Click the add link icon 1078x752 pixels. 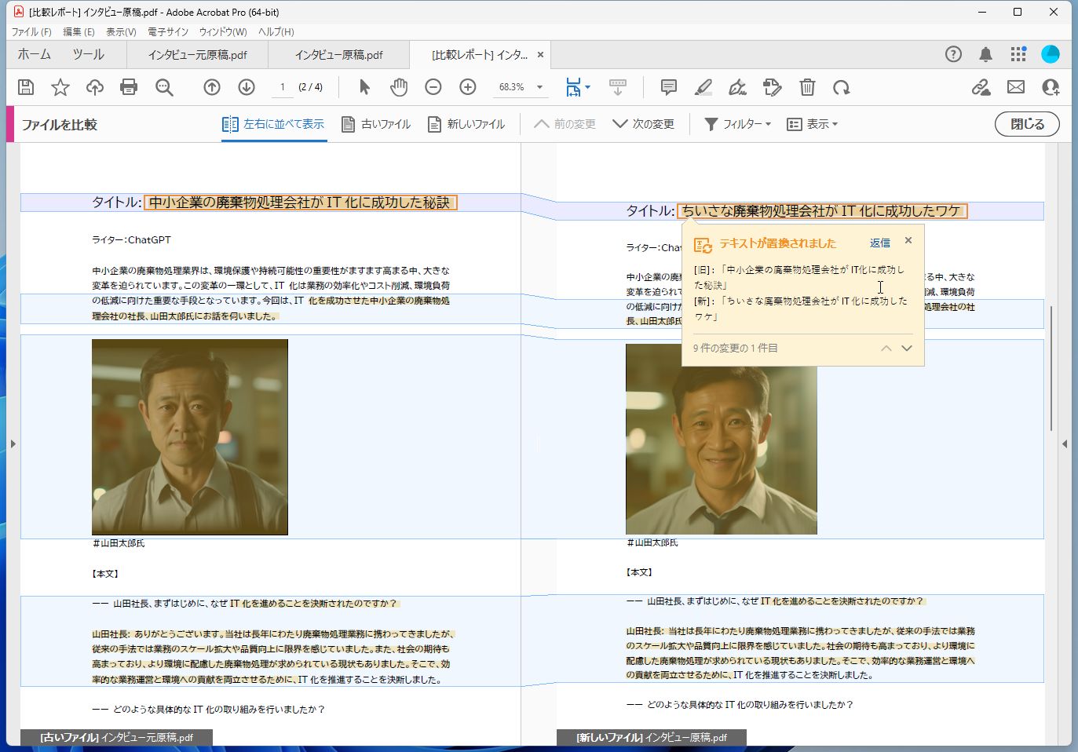click(x=981, y=87)
